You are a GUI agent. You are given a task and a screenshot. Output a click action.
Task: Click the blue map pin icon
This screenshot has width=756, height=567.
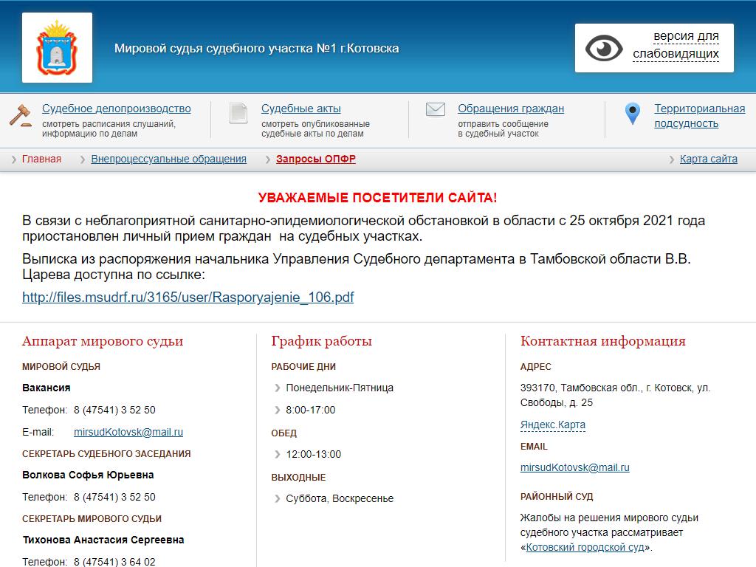(x=632, y=113)
